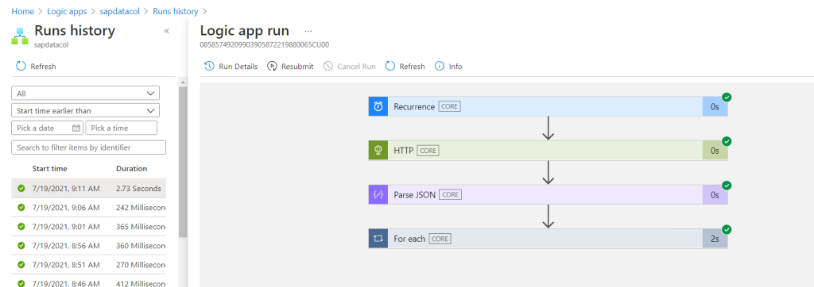The height and width of the screenshot is (287, 814).
Task: Select the 9:01 AM run entry
Action: click(89, 227)
